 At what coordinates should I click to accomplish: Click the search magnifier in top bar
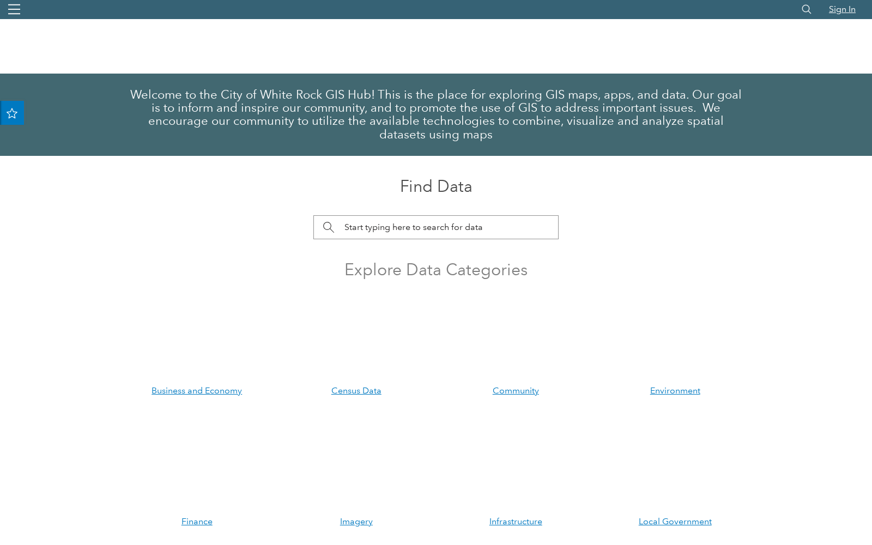click(807, 9)
